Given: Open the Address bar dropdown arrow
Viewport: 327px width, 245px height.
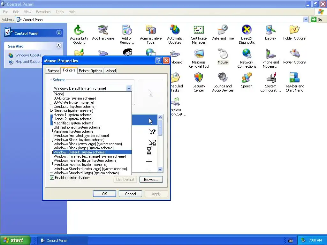Looking at the screenshot, I should (x=306, y=19).
